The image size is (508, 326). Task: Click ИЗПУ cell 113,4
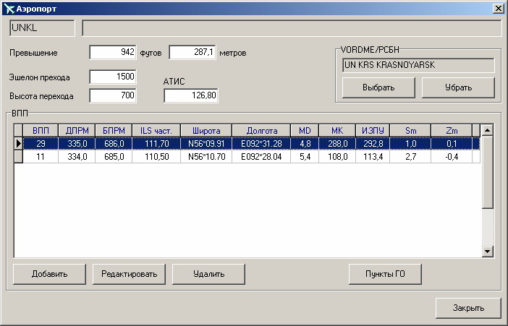[373, 157]
